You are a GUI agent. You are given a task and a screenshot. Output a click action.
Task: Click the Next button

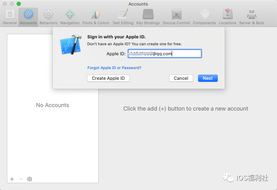point(208,78)
